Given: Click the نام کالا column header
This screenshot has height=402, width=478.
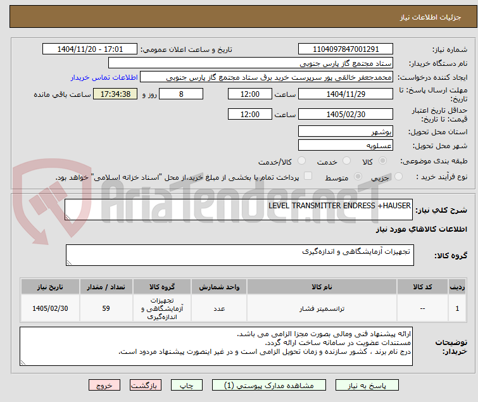Looking at the screenshot, I should coord(322,287).
